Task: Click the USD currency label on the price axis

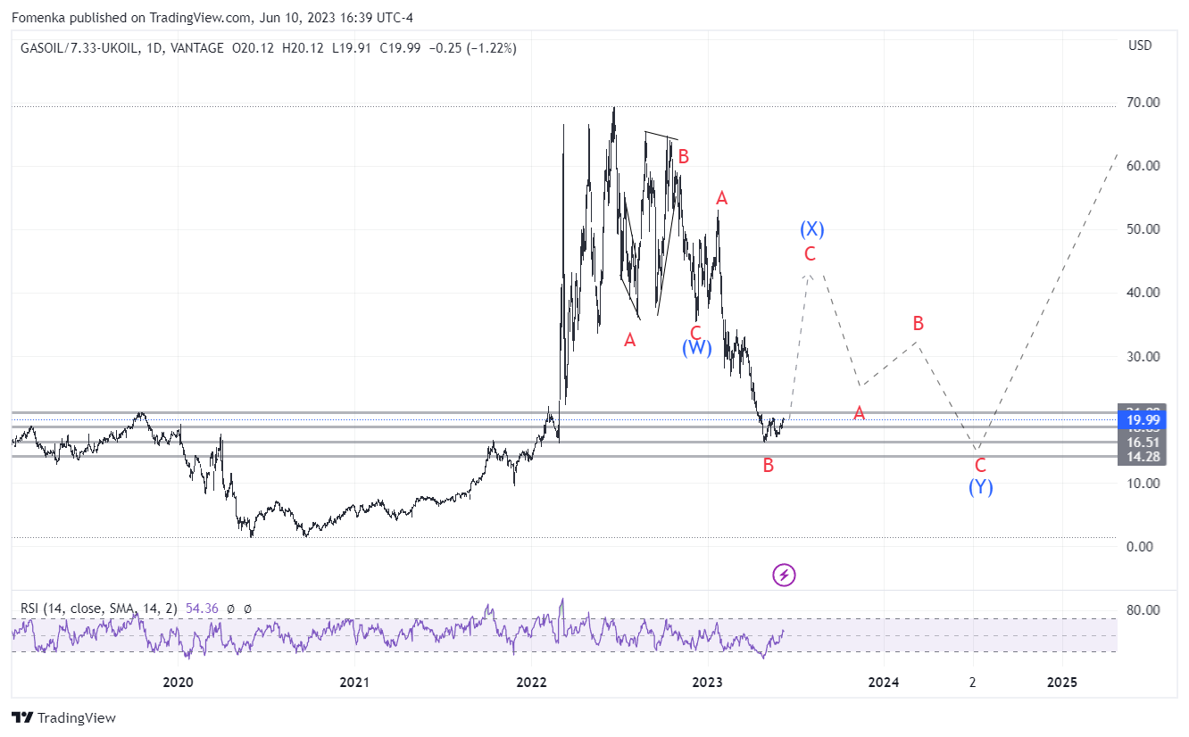Action: pyautogui.click(x=1139, y=46)
